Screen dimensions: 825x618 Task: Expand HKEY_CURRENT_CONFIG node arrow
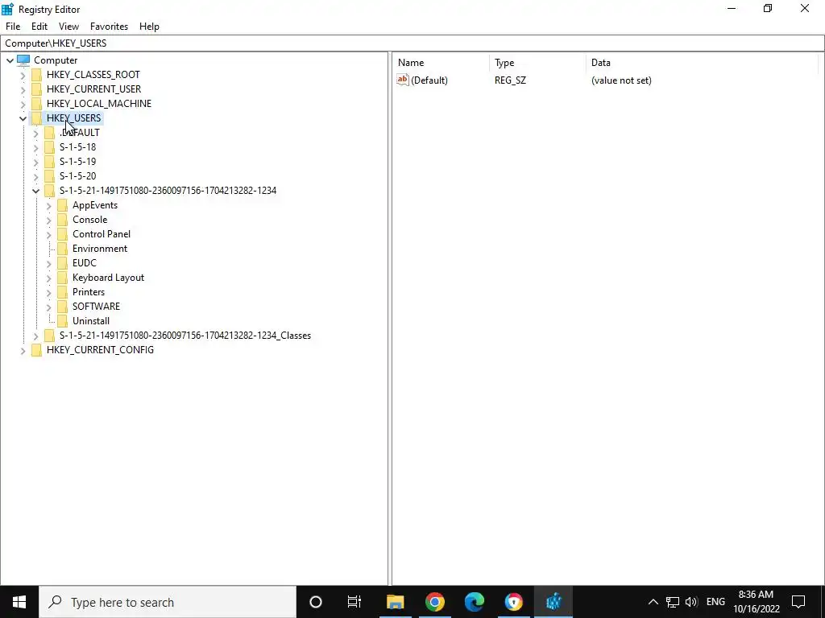click(23, 350)
